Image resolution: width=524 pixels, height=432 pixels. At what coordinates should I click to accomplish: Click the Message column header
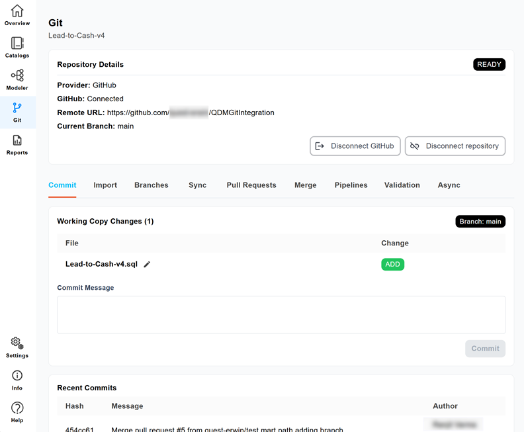pyautogui.click(x=127, y=406)
